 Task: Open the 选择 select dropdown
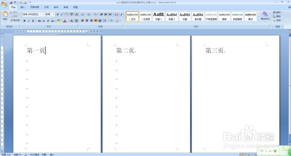click(278, 20)
